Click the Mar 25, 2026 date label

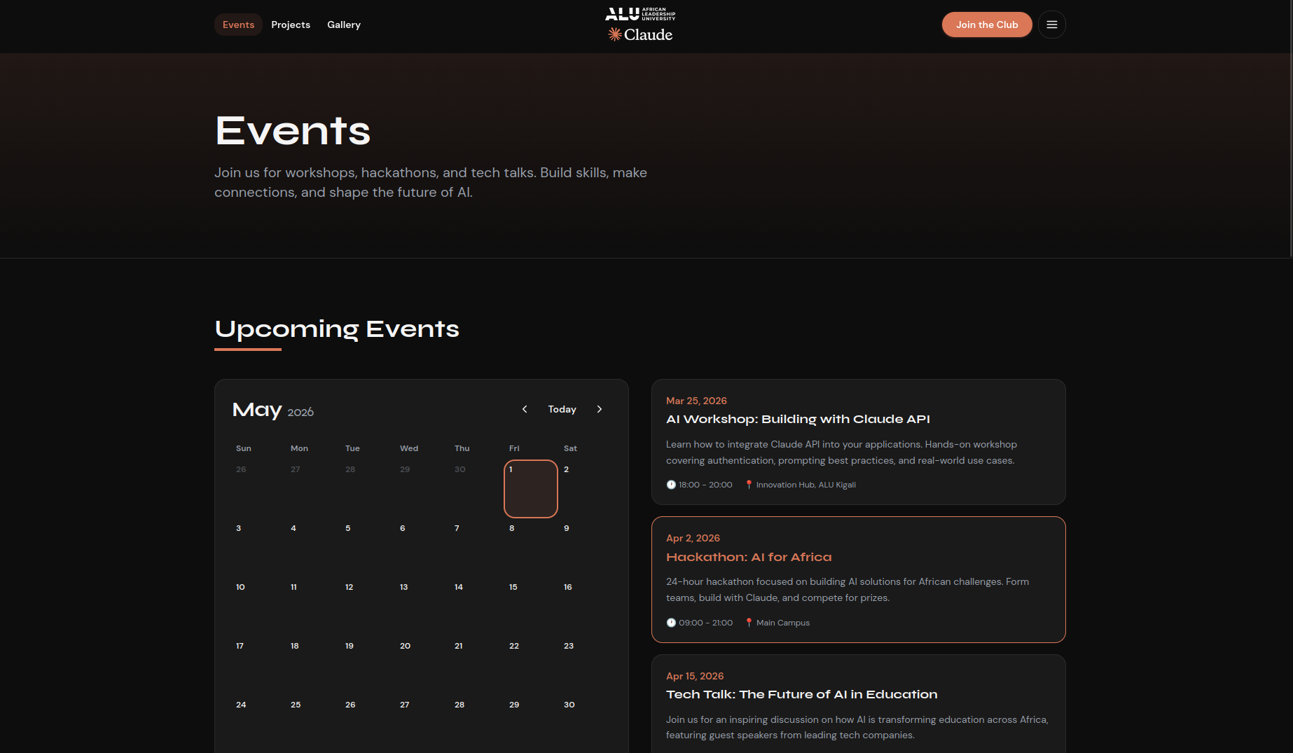[696, 401]
